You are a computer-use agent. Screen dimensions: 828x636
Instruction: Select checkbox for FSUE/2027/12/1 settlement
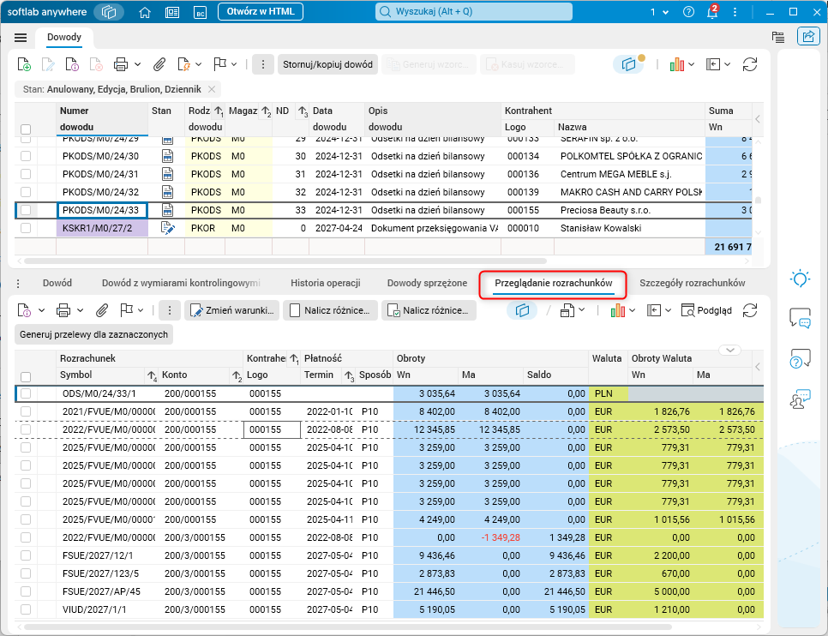pyautogui.click(x=26, y=555)
